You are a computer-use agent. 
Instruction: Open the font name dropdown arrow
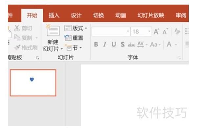coord(128,31)
